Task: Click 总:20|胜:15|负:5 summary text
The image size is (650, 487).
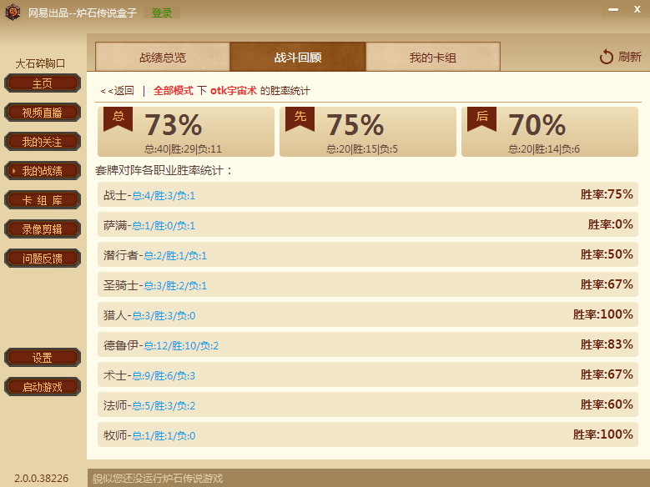Action: (362, 148)
